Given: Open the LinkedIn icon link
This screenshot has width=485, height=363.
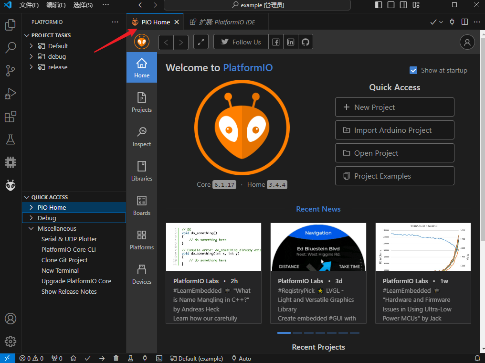Looking at the screenshot, I should click(290, 42).
